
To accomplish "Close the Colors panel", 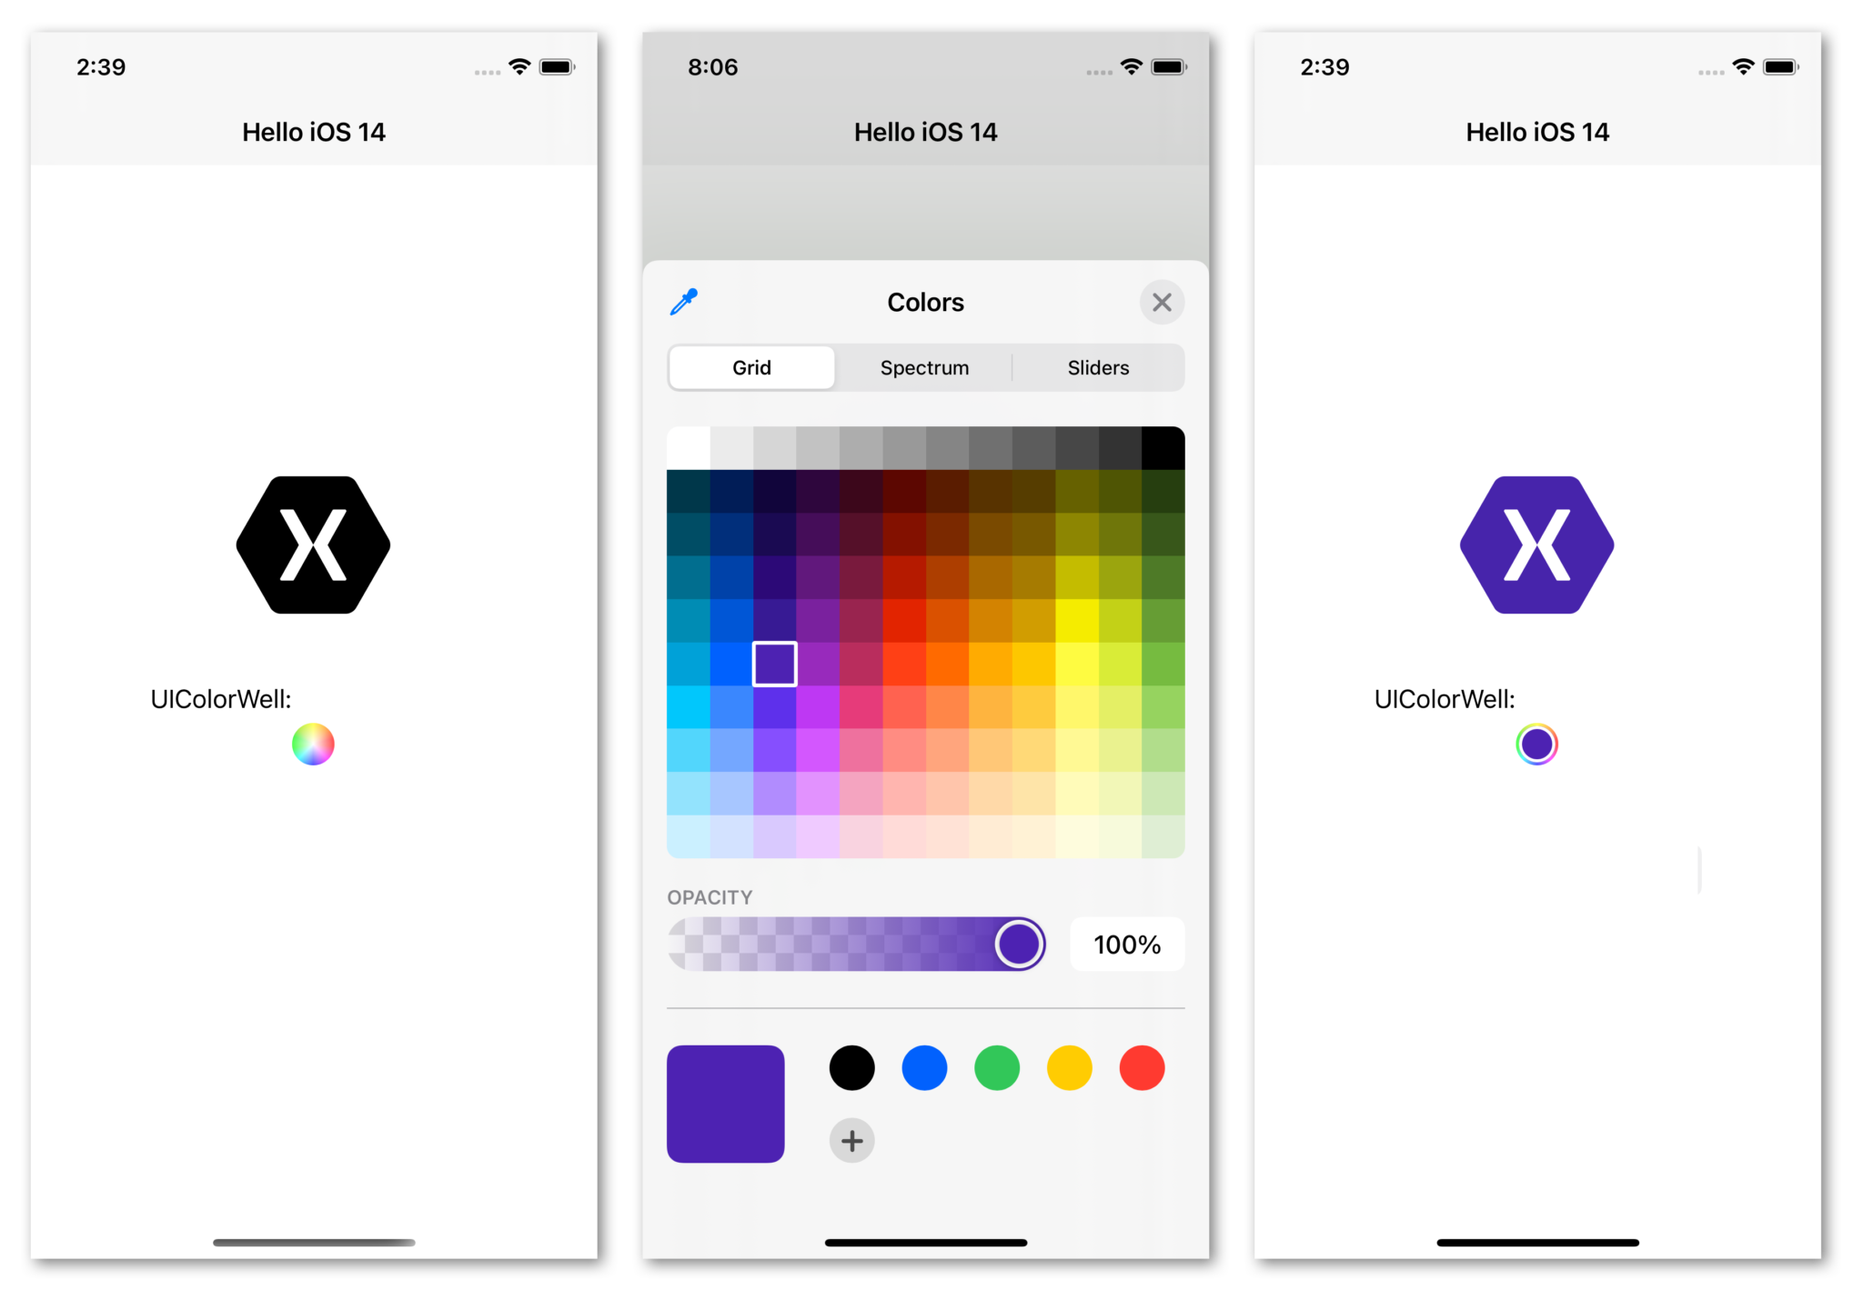I will (x=1161, y=301).
